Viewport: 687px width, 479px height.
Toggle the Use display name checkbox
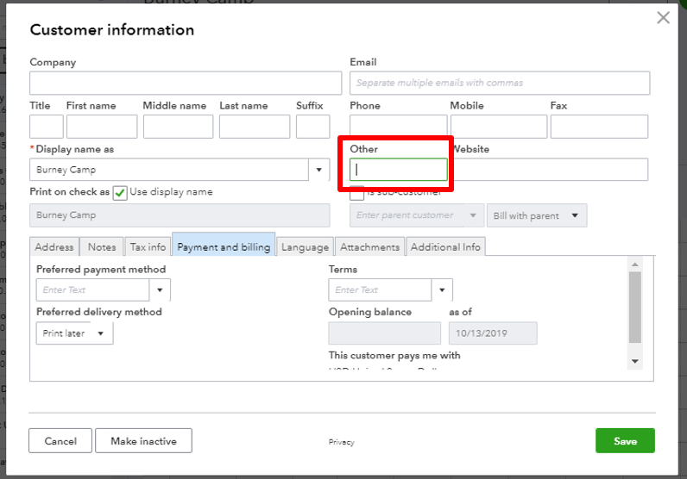coord(120,192)
